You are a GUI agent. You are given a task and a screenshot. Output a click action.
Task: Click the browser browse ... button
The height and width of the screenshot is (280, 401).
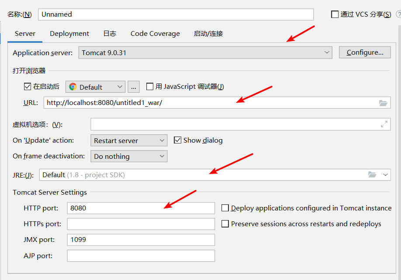[134, 87]
